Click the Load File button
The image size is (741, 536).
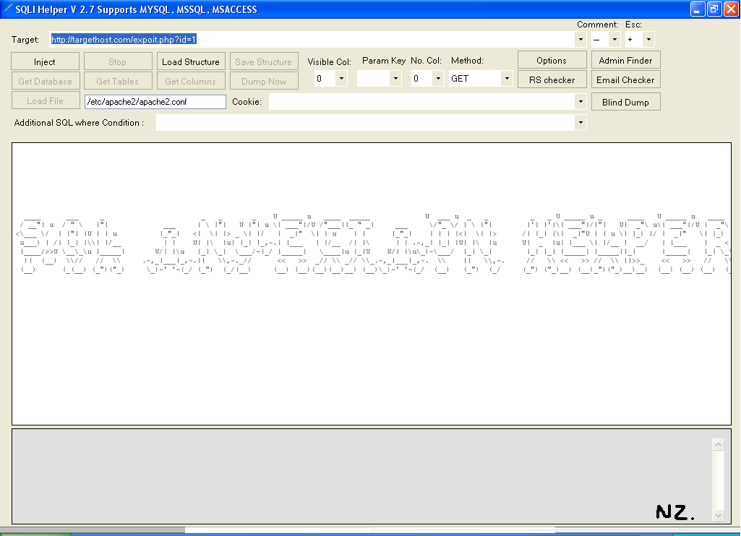coord(46,100)
